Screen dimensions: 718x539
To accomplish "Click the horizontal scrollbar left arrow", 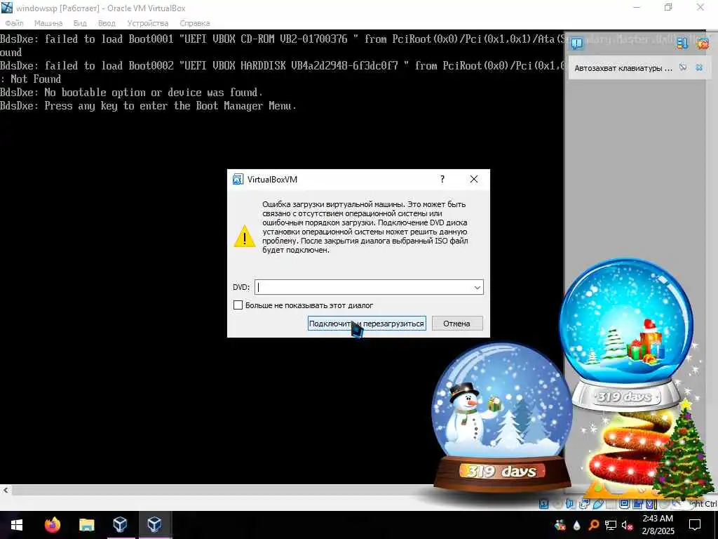I will point(6,491).
